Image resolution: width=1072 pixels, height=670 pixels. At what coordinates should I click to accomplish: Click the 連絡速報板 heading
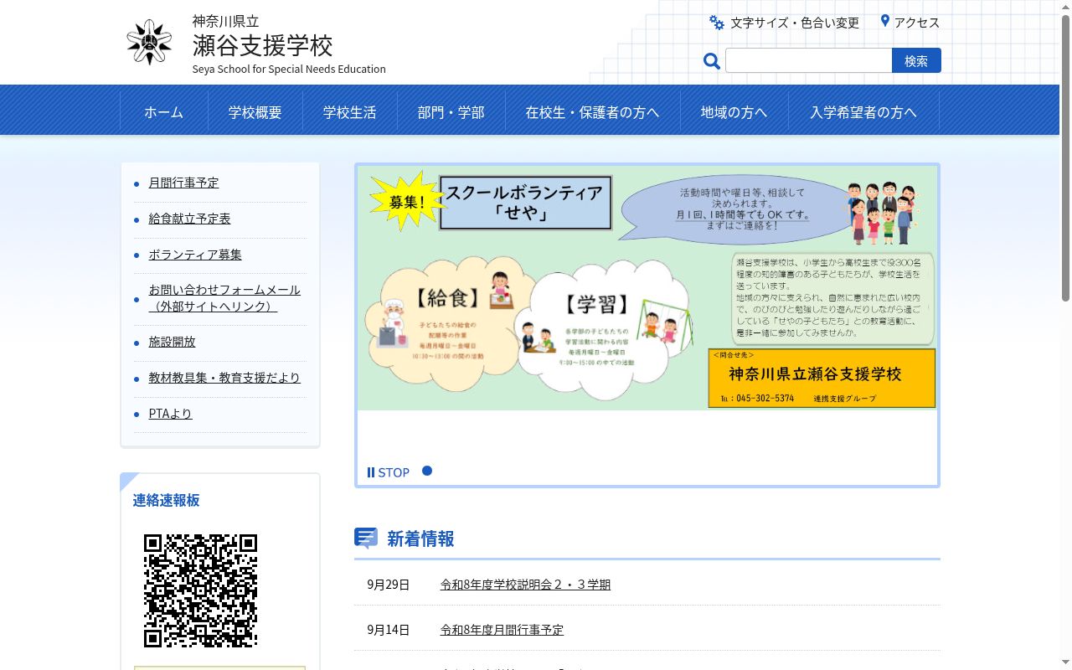coord(166,500)
